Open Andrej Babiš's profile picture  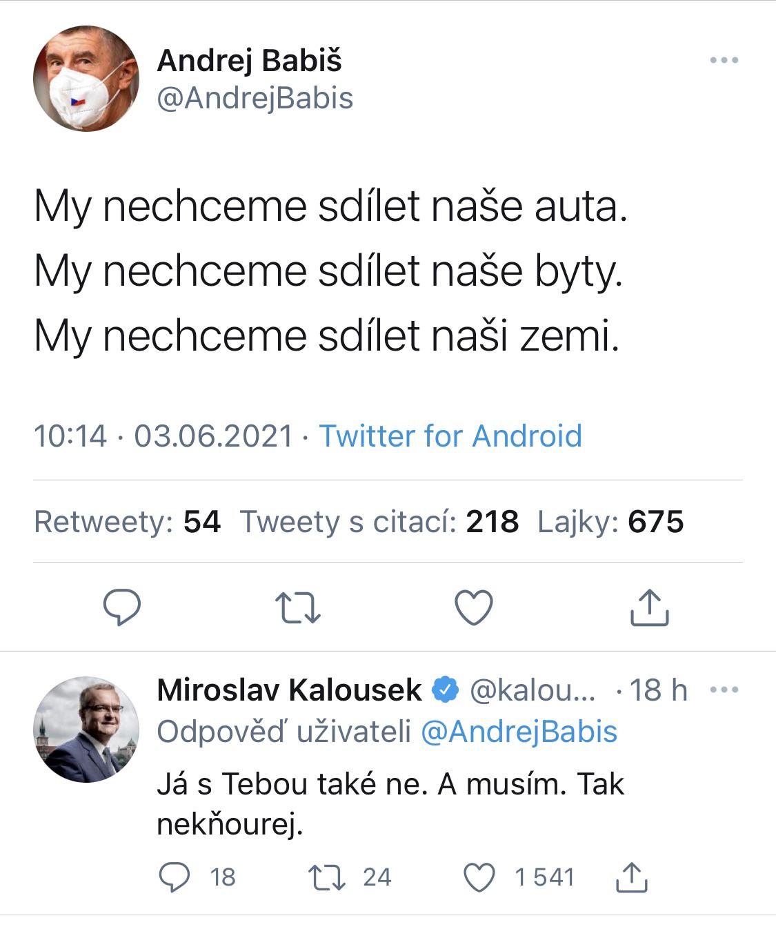point(86,79)
